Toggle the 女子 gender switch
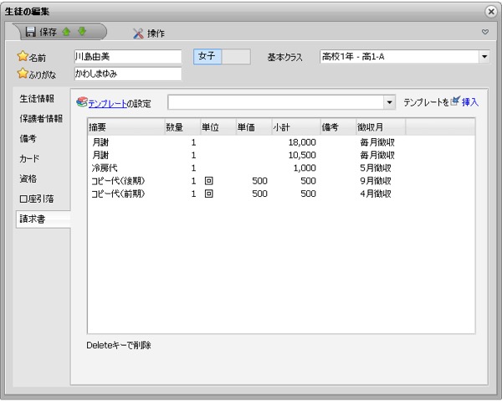502x402 pixels. pyautogui.click(x=207, y=56)
